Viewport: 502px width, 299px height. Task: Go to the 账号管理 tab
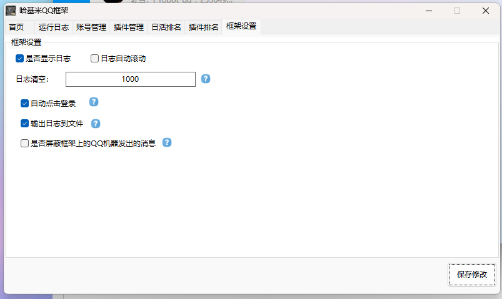pyautogui.click(x=91, y=27)
